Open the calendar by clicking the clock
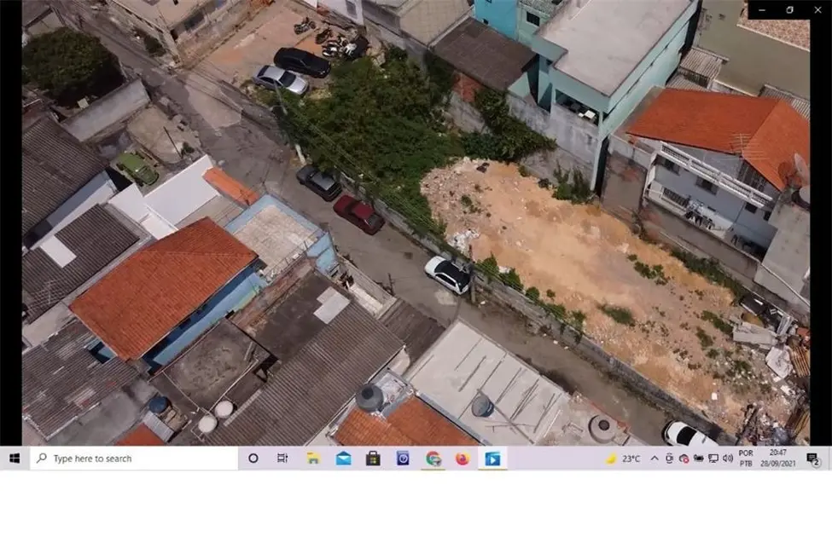The height and width of the screenshot is (554, 832). pos(777,458)
